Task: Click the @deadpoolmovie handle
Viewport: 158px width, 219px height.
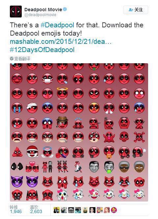Action: pyautogui.click(x=40, y=15)
